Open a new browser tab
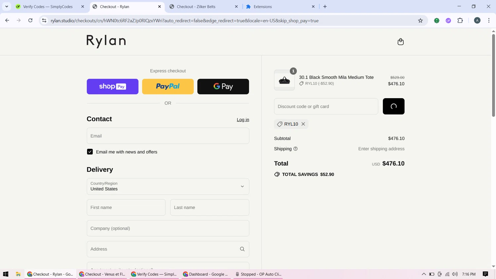 pyautogui.click(x=325, y=7)
